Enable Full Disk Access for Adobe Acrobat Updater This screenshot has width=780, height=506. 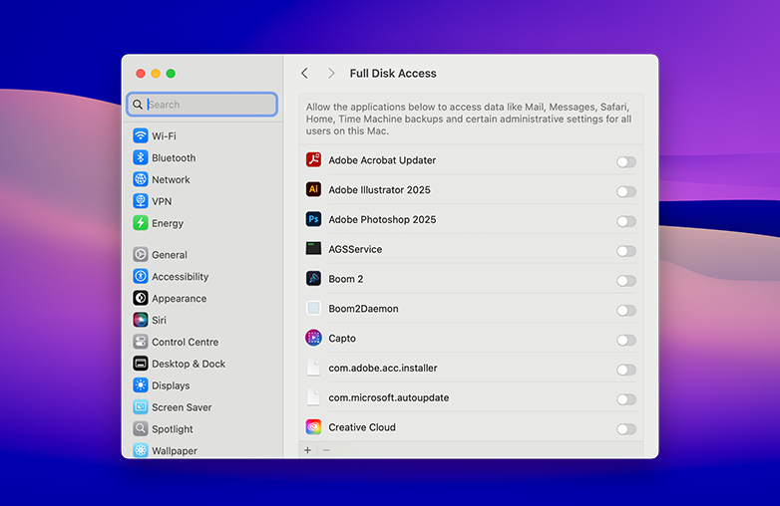[626, 162]
